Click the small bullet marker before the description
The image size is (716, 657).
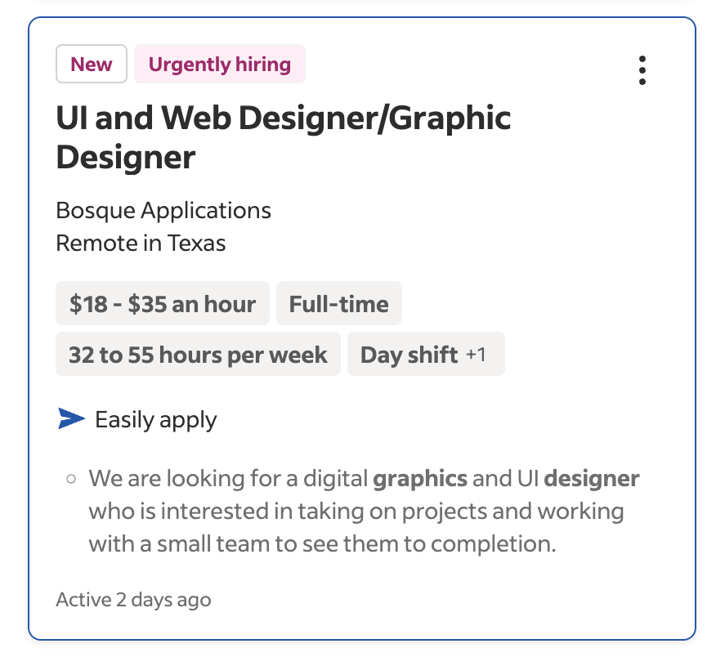tap(71, 479)
